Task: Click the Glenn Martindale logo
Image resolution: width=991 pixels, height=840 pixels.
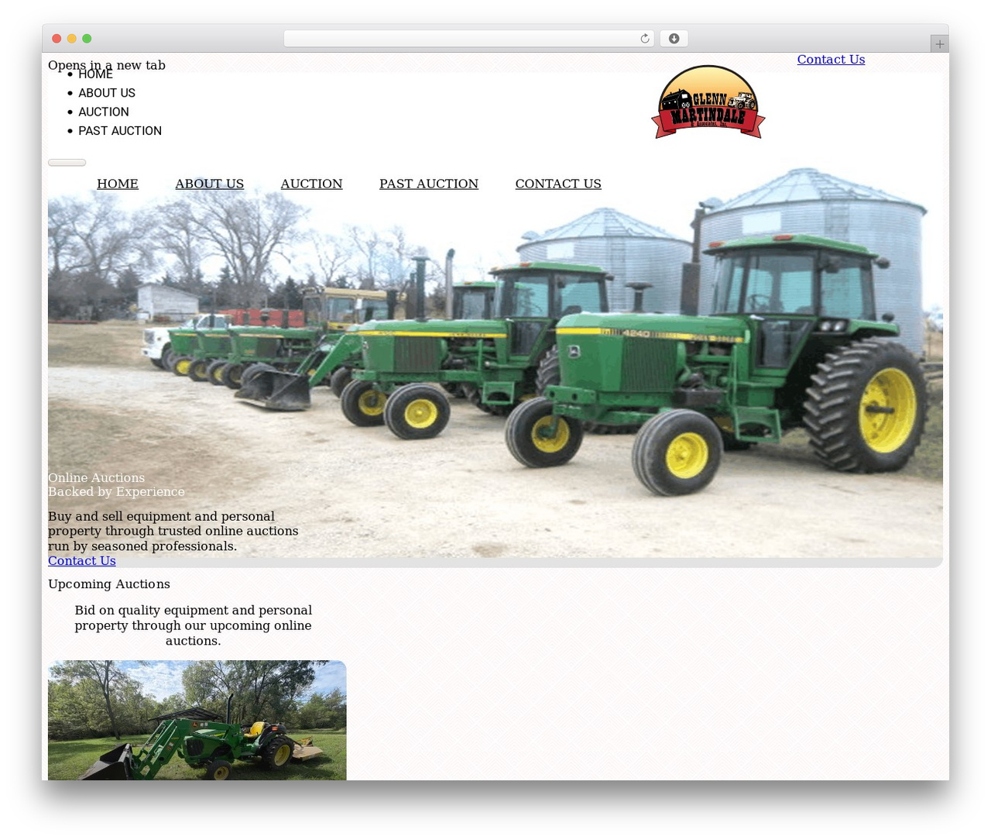Action: 708,102
